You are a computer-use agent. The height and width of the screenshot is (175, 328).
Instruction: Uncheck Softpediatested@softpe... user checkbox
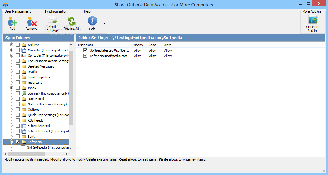(x=85, y=50)
